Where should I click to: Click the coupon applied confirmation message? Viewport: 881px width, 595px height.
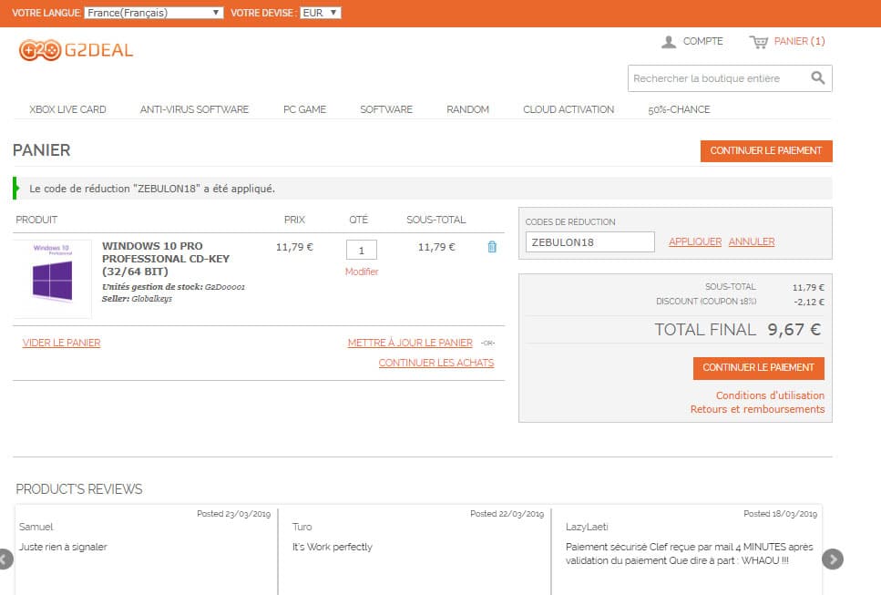point(152,189)
